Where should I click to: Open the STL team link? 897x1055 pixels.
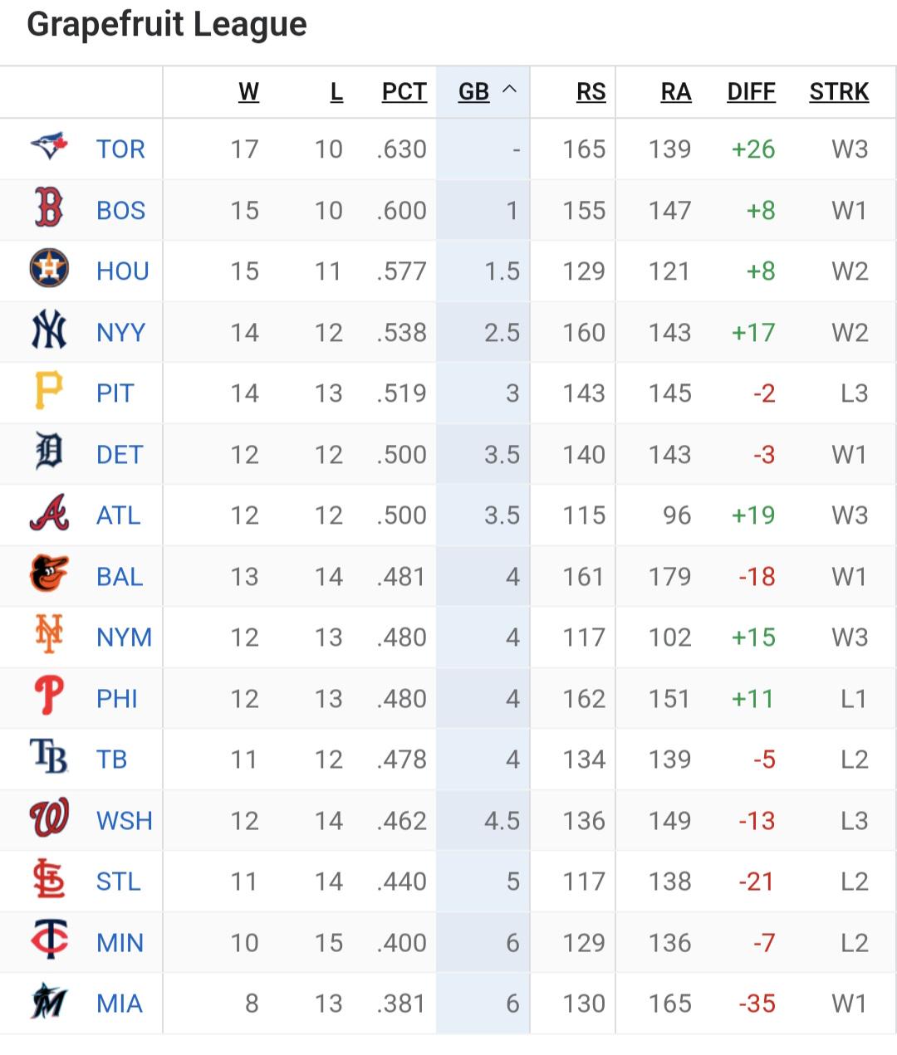(x=118, y=881)
